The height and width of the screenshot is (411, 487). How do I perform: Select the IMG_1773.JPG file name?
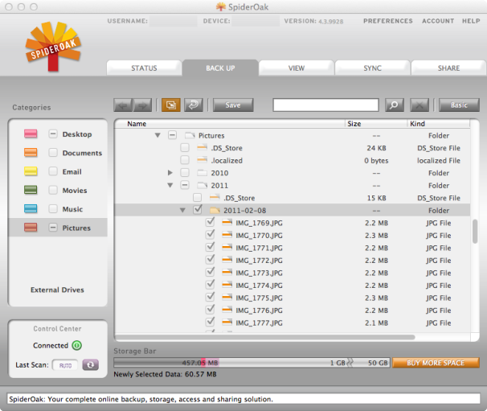coord(259,273)
